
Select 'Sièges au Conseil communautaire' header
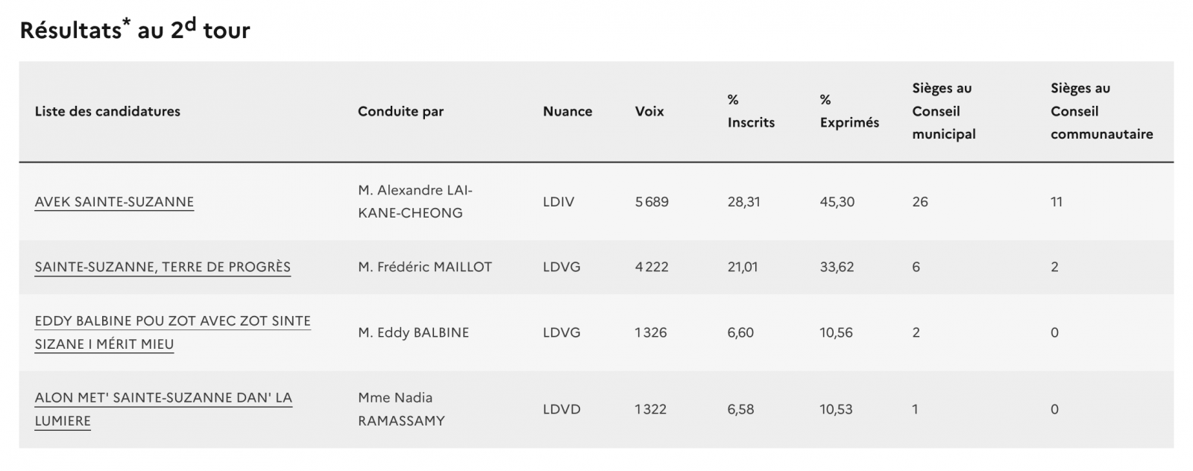(x=1101, y=111)
